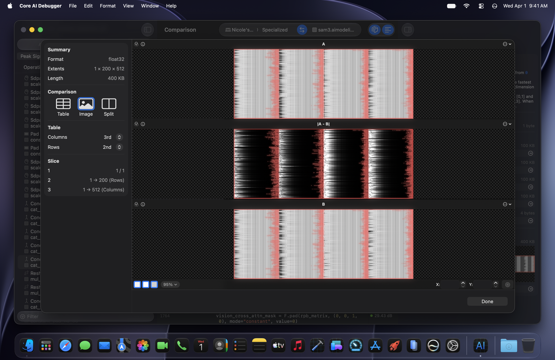
Task: Open the options menu for |A - B| panel
Action: (x=507, y=124)
